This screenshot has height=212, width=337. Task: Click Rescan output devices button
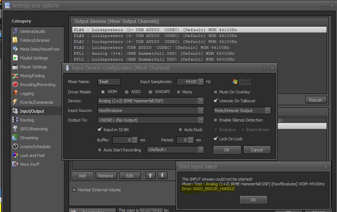pyautogui.click(x=316, y=100)
